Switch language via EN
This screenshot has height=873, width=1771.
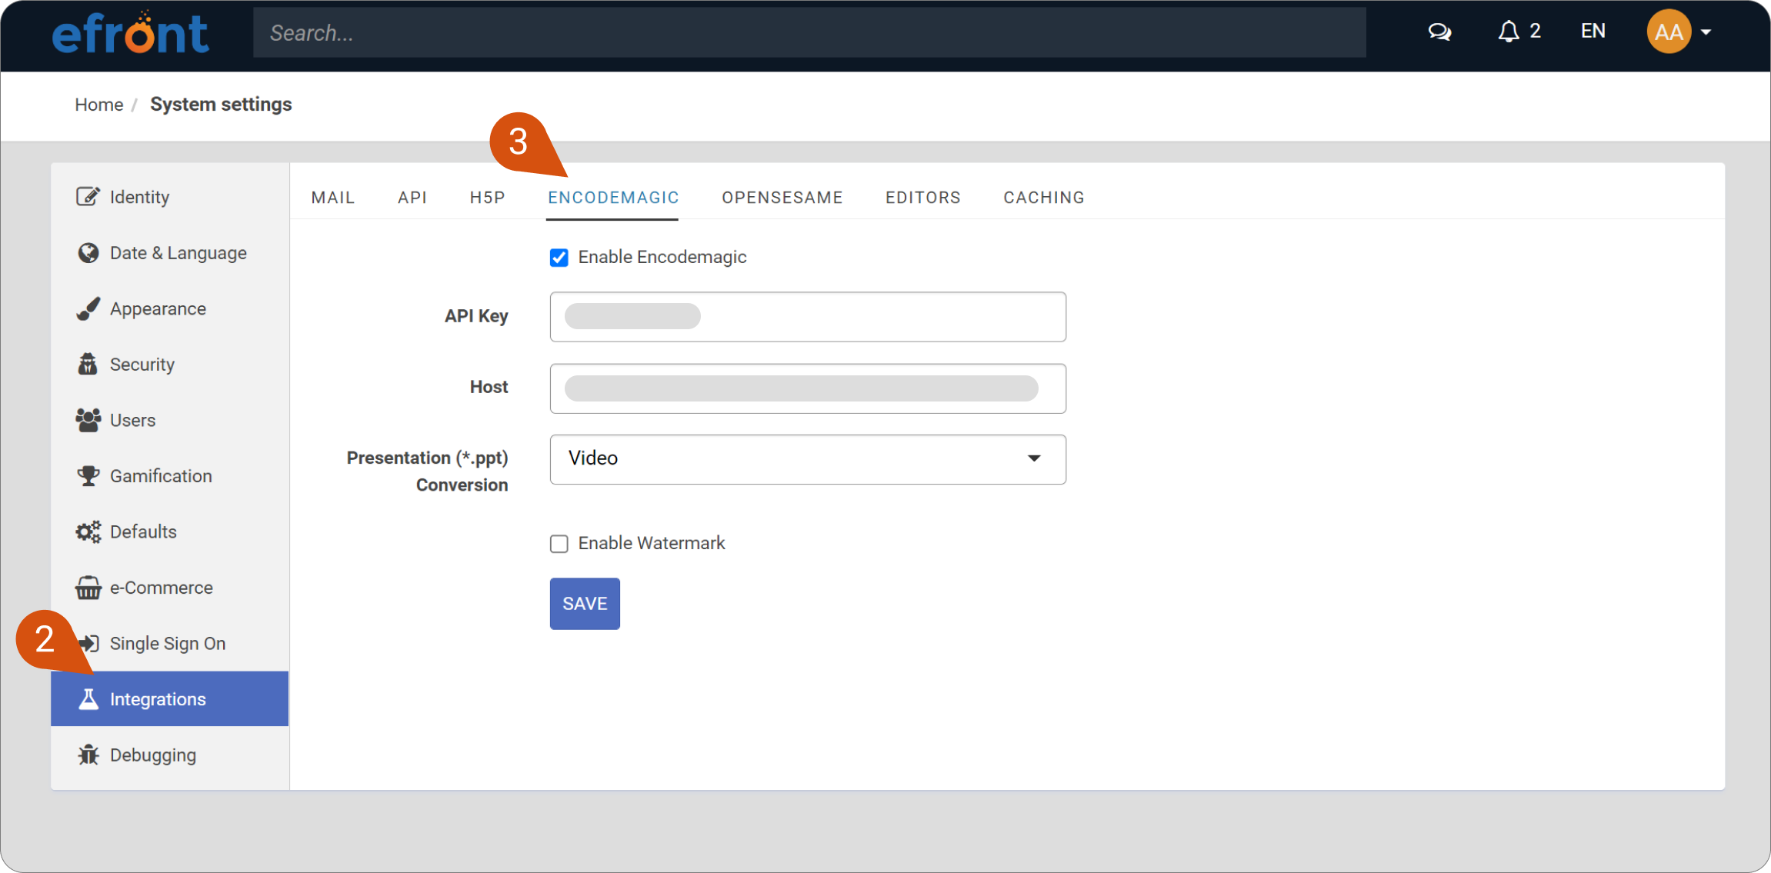click(x=1593, y=31)
